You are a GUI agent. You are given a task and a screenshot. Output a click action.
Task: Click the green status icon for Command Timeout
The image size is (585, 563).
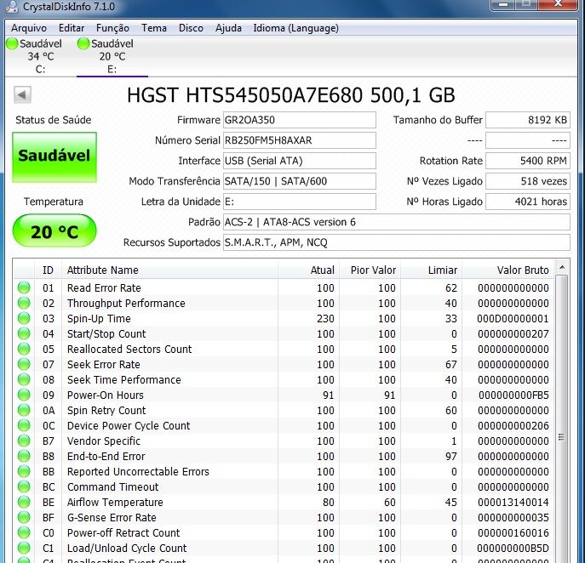pyautogui.click(x=24, y=486)
